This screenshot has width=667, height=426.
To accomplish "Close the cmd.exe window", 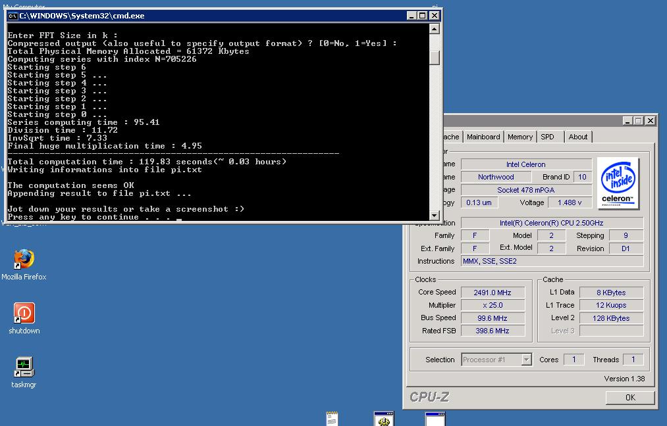I will [x=434, y=16].
